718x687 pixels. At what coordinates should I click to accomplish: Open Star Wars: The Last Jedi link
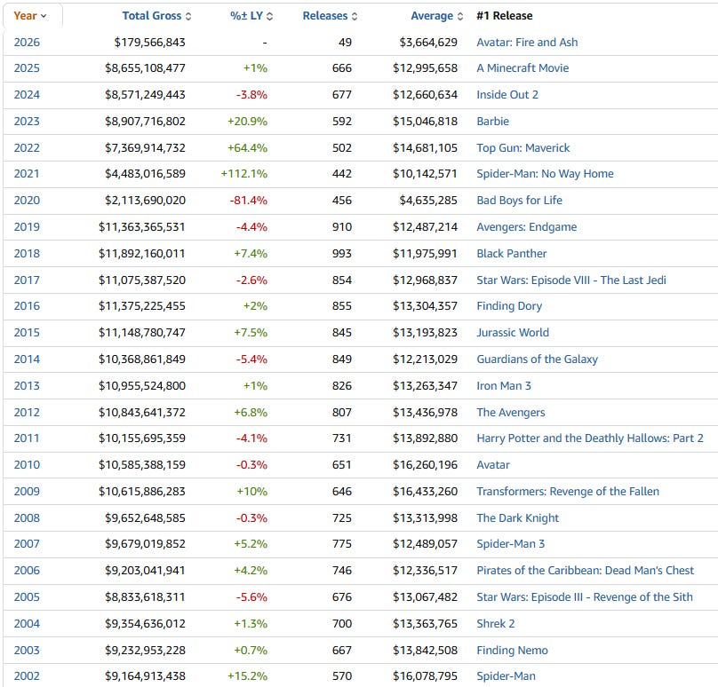(x=571, y=280)
